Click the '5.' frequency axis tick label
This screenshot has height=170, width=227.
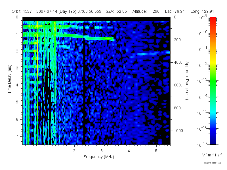pos(157,151)
